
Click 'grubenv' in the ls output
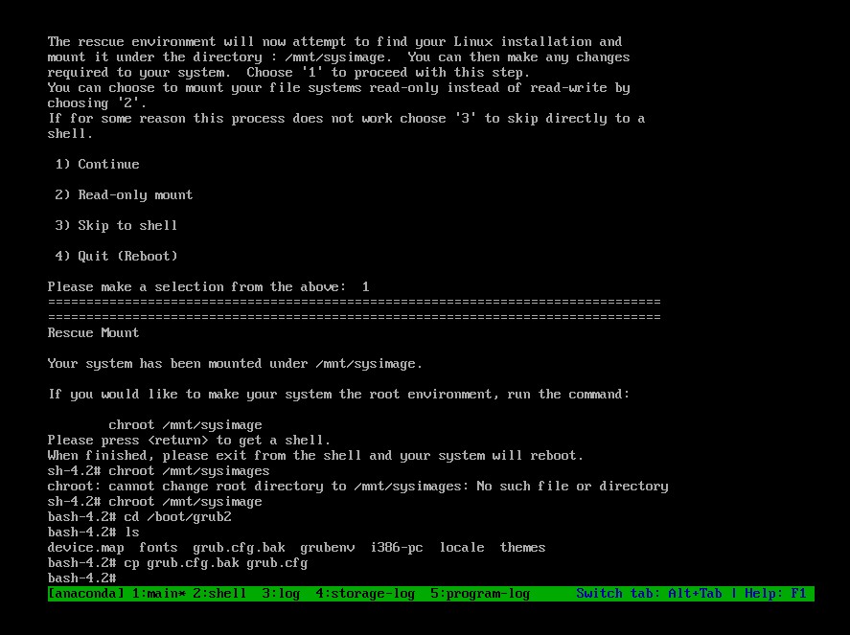pyautogui.click(x=328, y=547)
